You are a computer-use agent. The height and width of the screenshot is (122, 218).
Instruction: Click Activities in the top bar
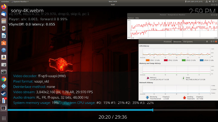coord(5,2)
